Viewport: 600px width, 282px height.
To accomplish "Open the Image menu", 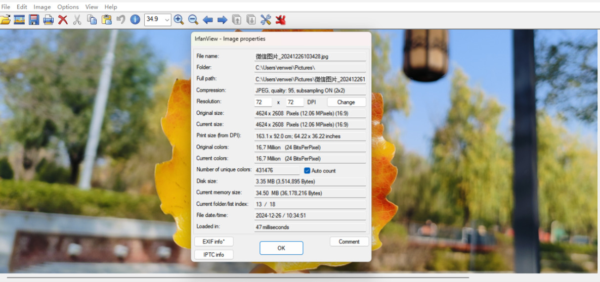I will point(42,7).
